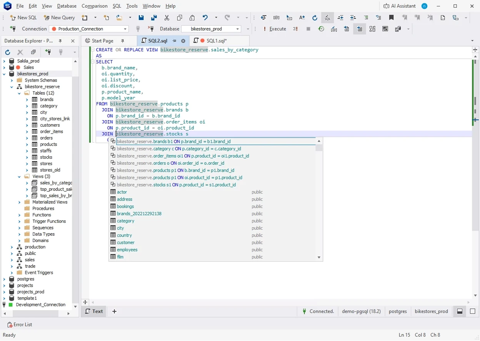Click the Cut scissors icon

click(167, 18)
